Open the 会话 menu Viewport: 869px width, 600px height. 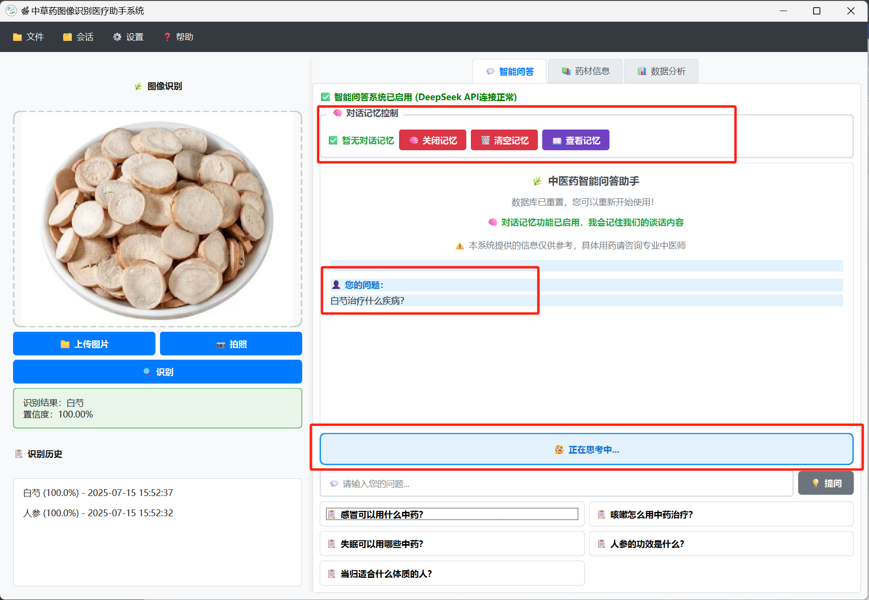78,37
